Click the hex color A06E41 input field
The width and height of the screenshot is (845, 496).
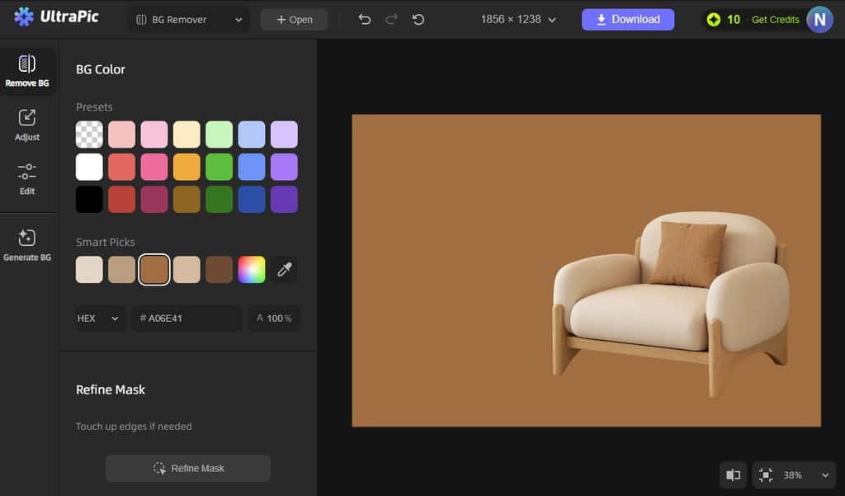[x=186, y=319]
